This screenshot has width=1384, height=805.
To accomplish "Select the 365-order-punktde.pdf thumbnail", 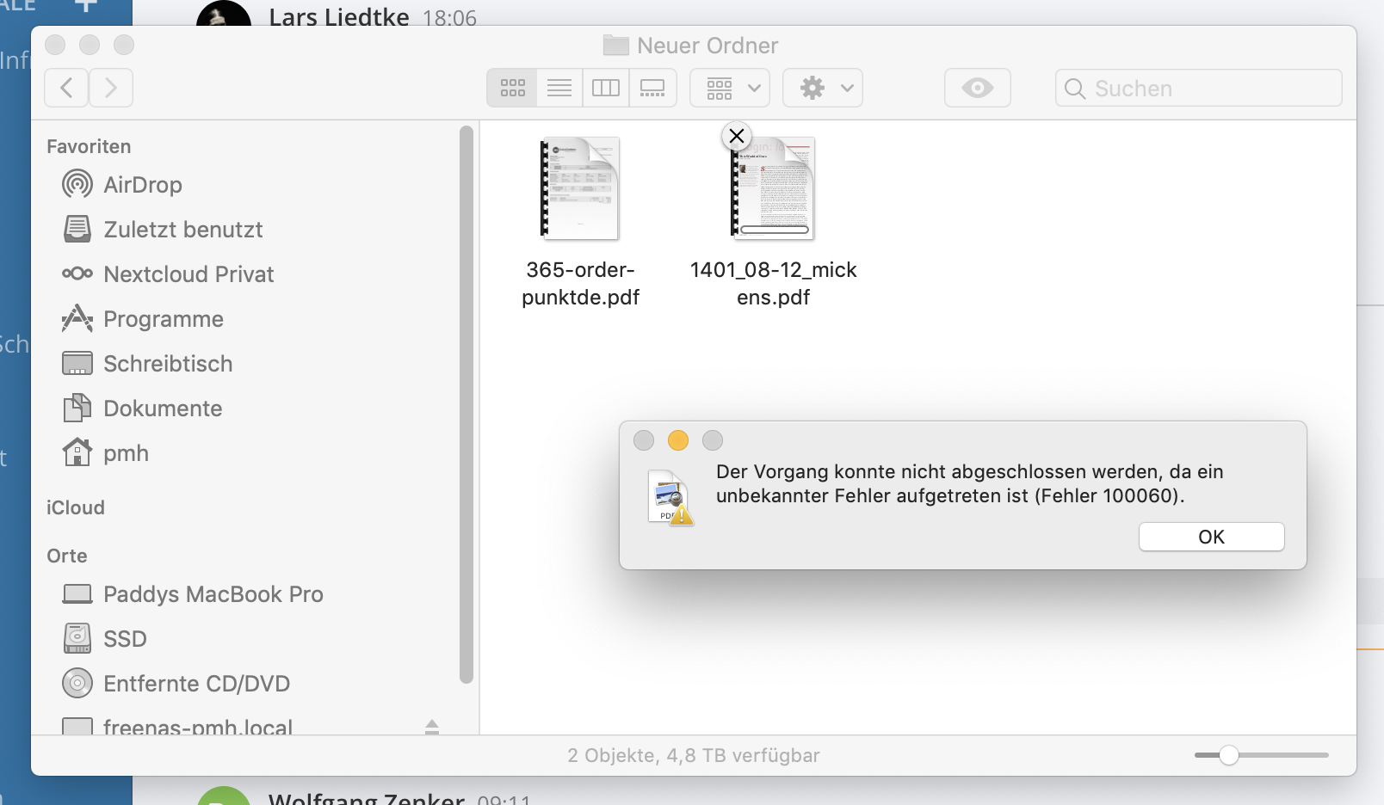I will [580, 188].
